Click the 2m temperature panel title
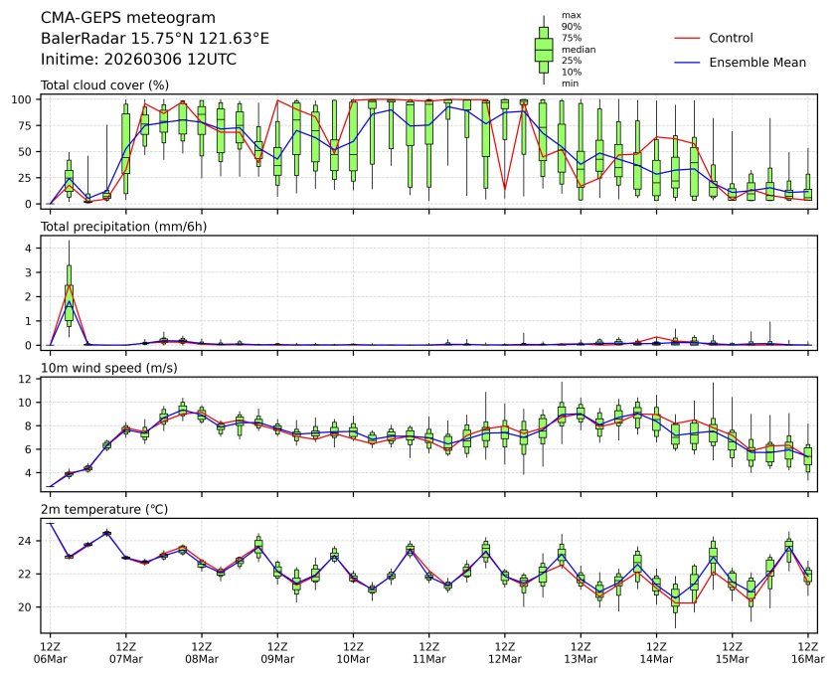This screenshot has height=676, width=836. tap(104, 509)
